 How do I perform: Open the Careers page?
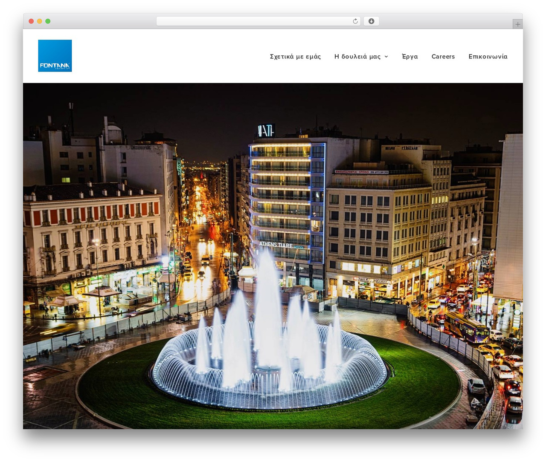pos(443,57)
